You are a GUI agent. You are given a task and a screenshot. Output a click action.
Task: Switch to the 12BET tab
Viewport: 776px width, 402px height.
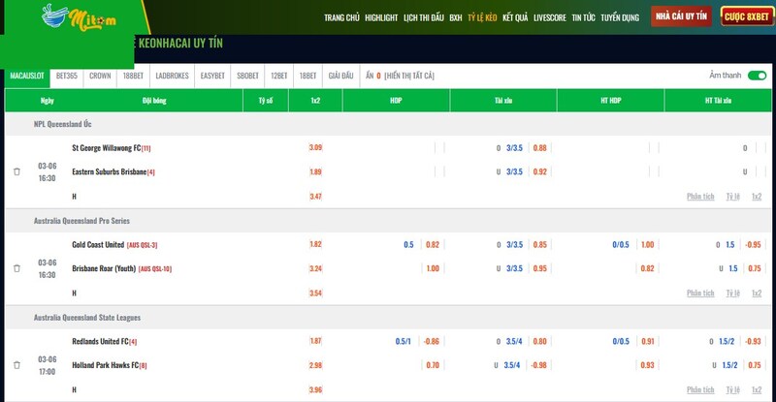[279, 76]
